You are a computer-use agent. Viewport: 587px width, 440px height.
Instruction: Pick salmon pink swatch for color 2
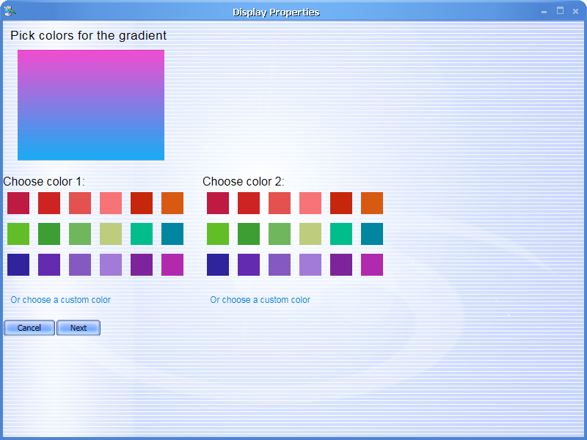click(310, 203)
